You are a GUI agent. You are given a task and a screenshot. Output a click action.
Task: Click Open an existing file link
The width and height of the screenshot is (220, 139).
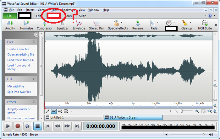[21, 55]
